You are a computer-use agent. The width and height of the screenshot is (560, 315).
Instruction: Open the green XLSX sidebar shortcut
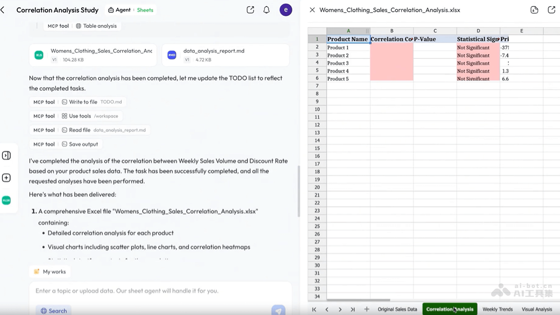[7, 200]
